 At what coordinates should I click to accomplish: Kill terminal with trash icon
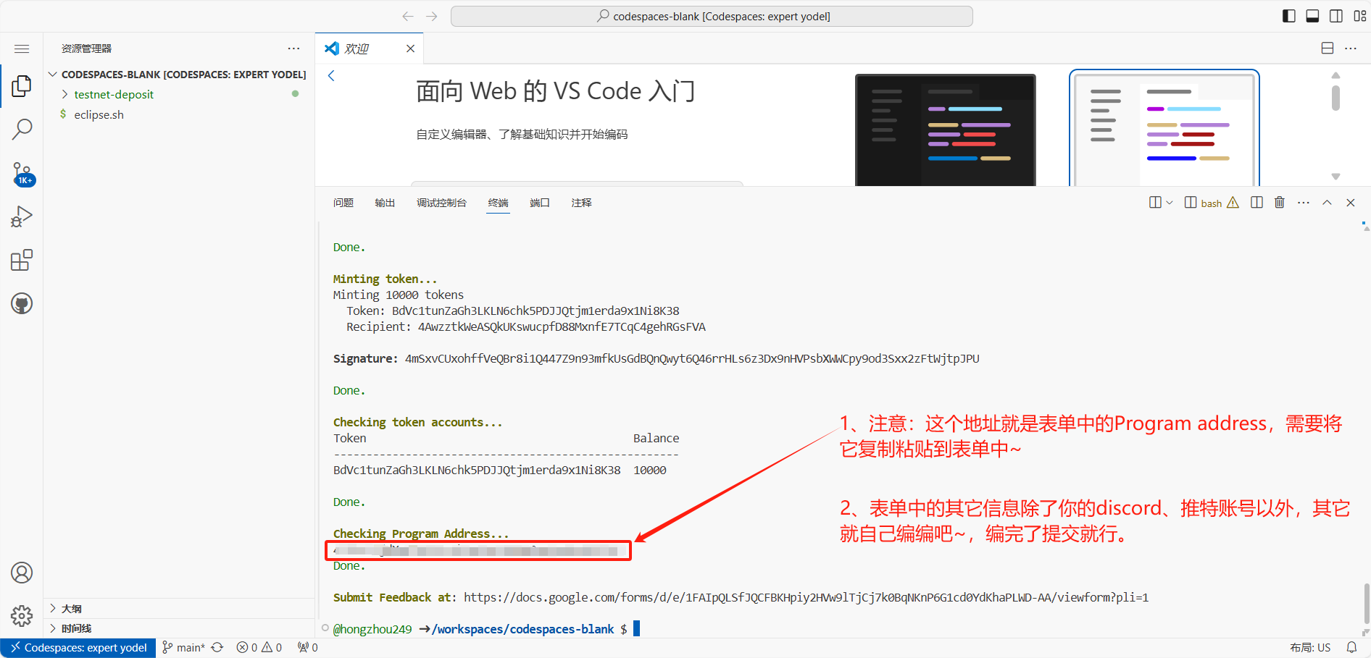[x=1280, y=203]
